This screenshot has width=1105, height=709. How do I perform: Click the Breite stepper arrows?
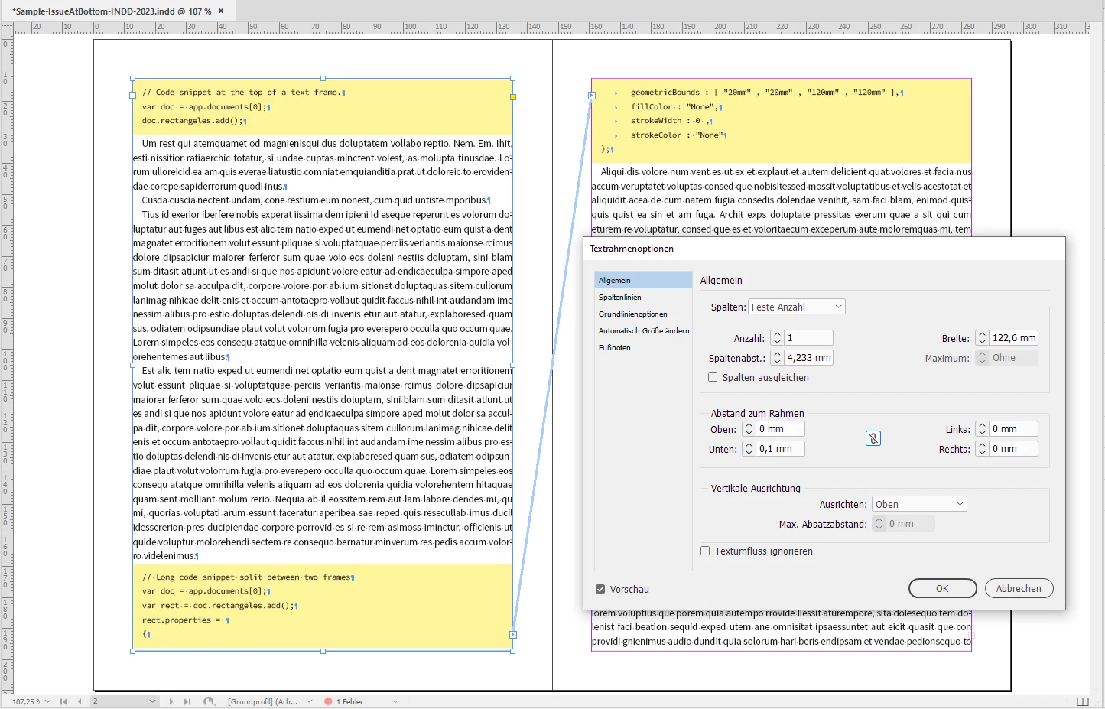point(982,338)
